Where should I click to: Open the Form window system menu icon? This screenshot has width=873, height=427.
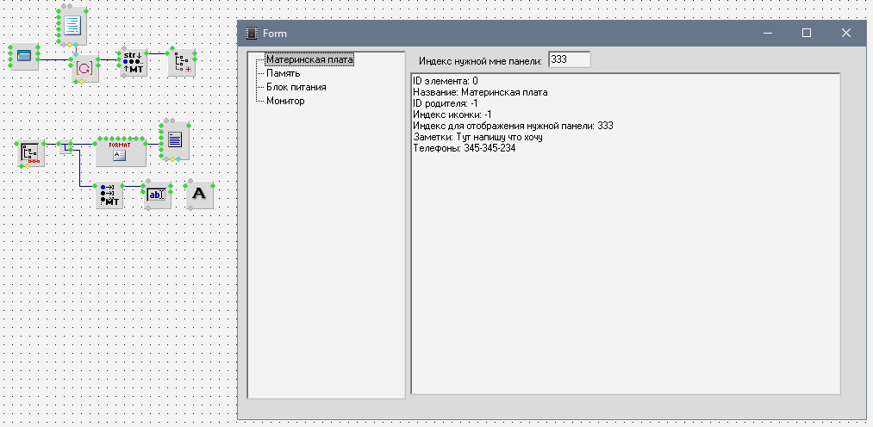point(252,34)
